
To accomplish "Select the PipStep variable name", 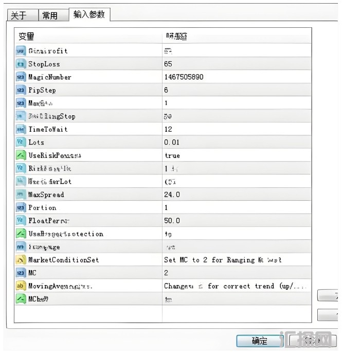I will pos(42,90).
